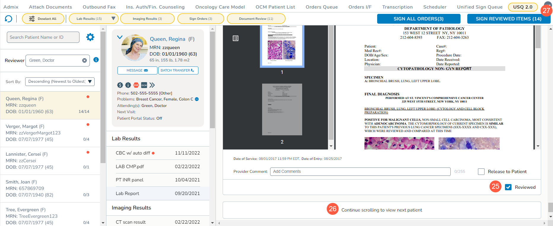Click the double-arrow more icons button
Viewport: 553px width, 226px height.
152,85
